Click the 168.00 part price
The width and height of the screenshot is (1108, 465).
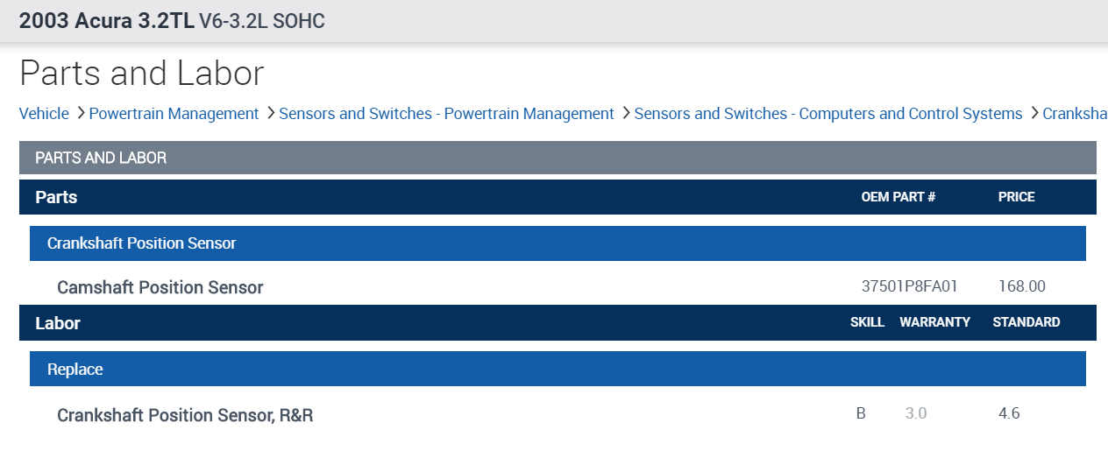[x=1021, y=286]
